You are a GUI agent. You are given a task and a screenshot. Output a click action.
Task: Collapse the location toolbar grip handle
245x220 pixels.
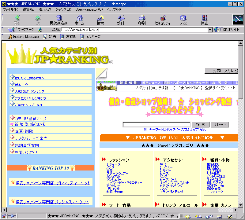pyautogui.click(x=2, y=30)
